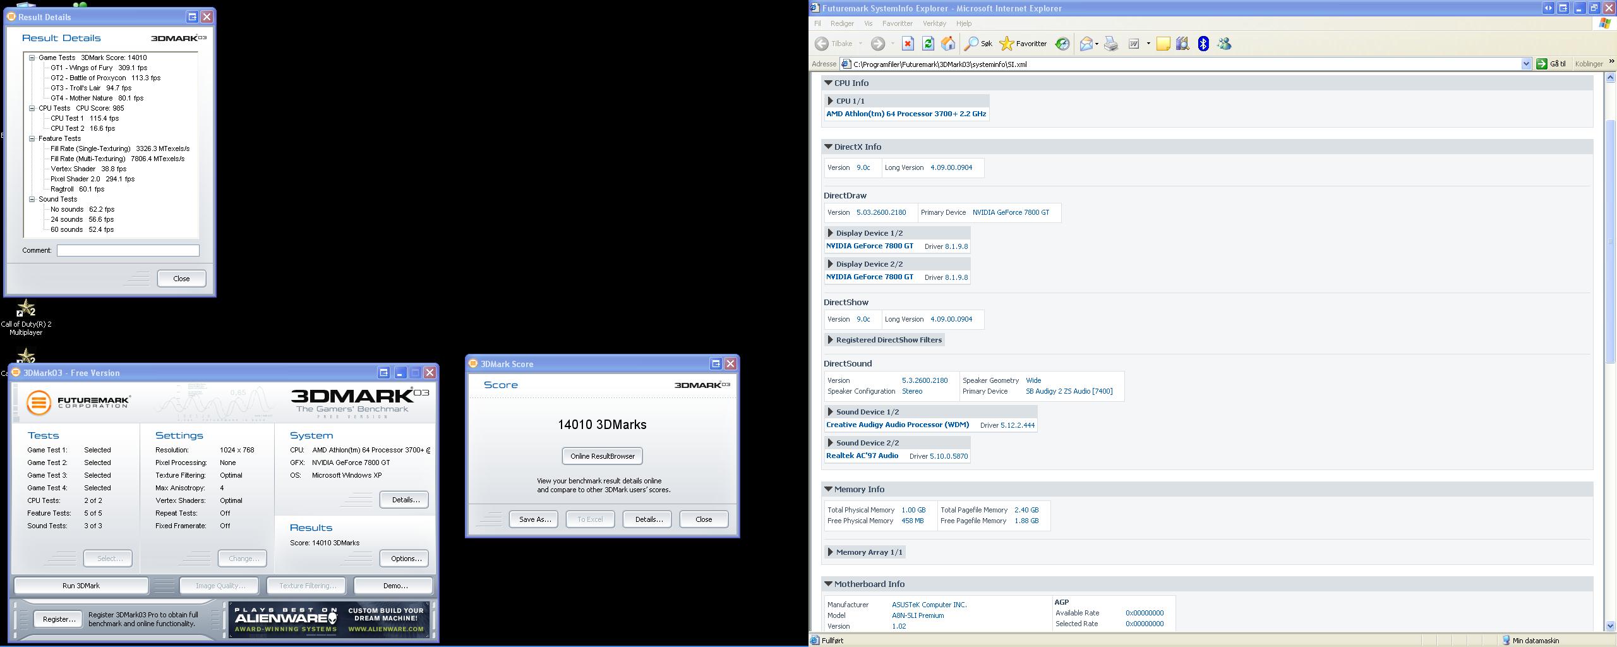This screenshot has width=1617, height=647.
Task: Open the Rediger menu
Action: pyautogui.click(x=842, y=23)
